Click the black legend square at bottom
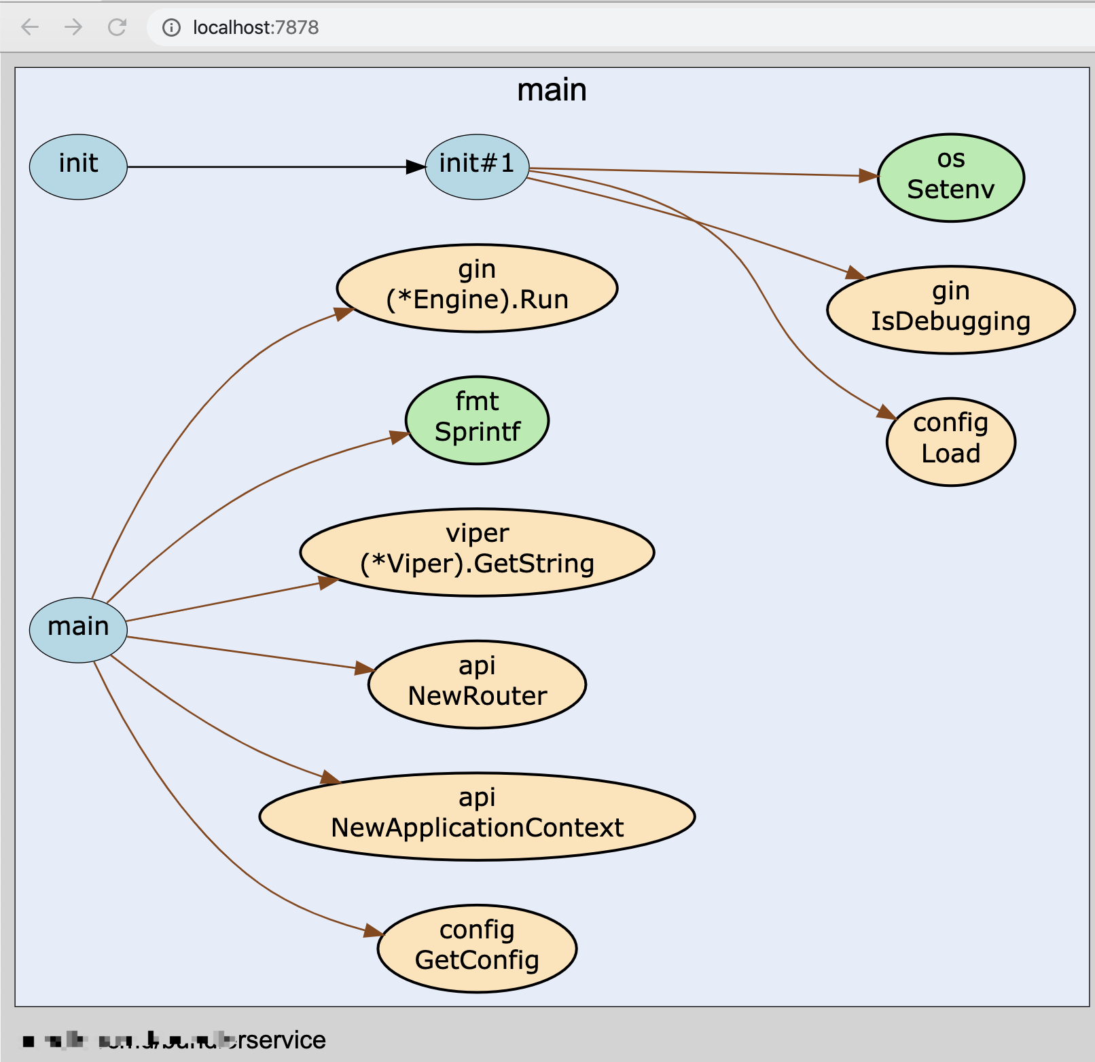This screenshot has width=1095, height=1062. tap(29, 1041)
